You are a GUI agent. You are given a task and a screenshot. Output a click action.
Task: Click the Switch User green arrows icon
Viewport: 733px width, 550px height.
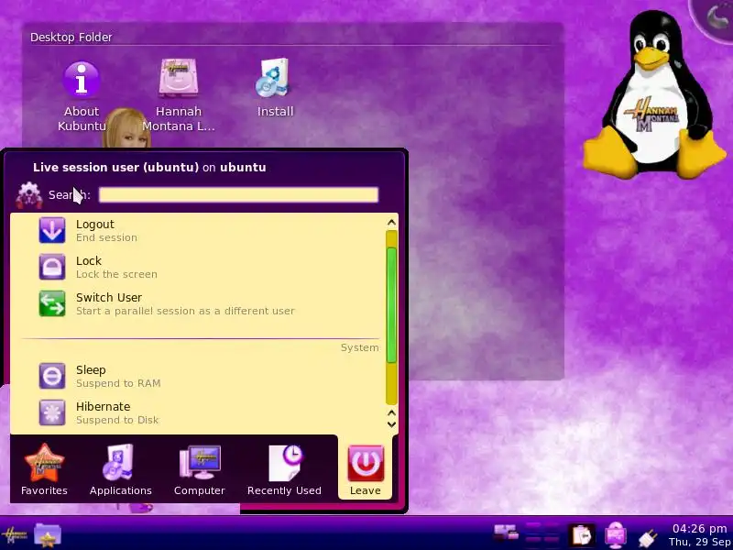52,303
